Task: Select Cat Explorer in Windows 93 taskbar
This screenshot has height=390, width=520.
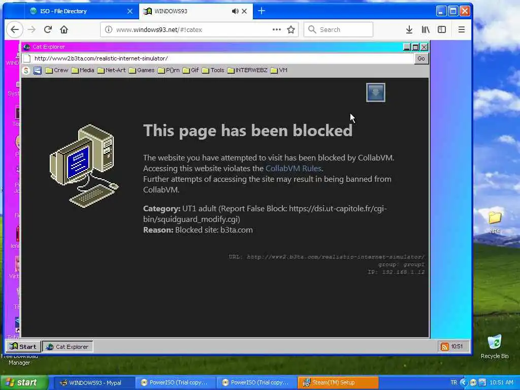Action: 68,346
